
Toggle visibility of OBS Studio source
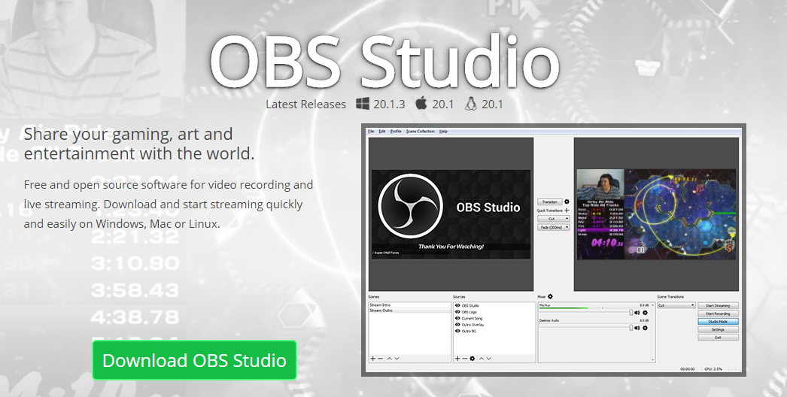point(457,305)
